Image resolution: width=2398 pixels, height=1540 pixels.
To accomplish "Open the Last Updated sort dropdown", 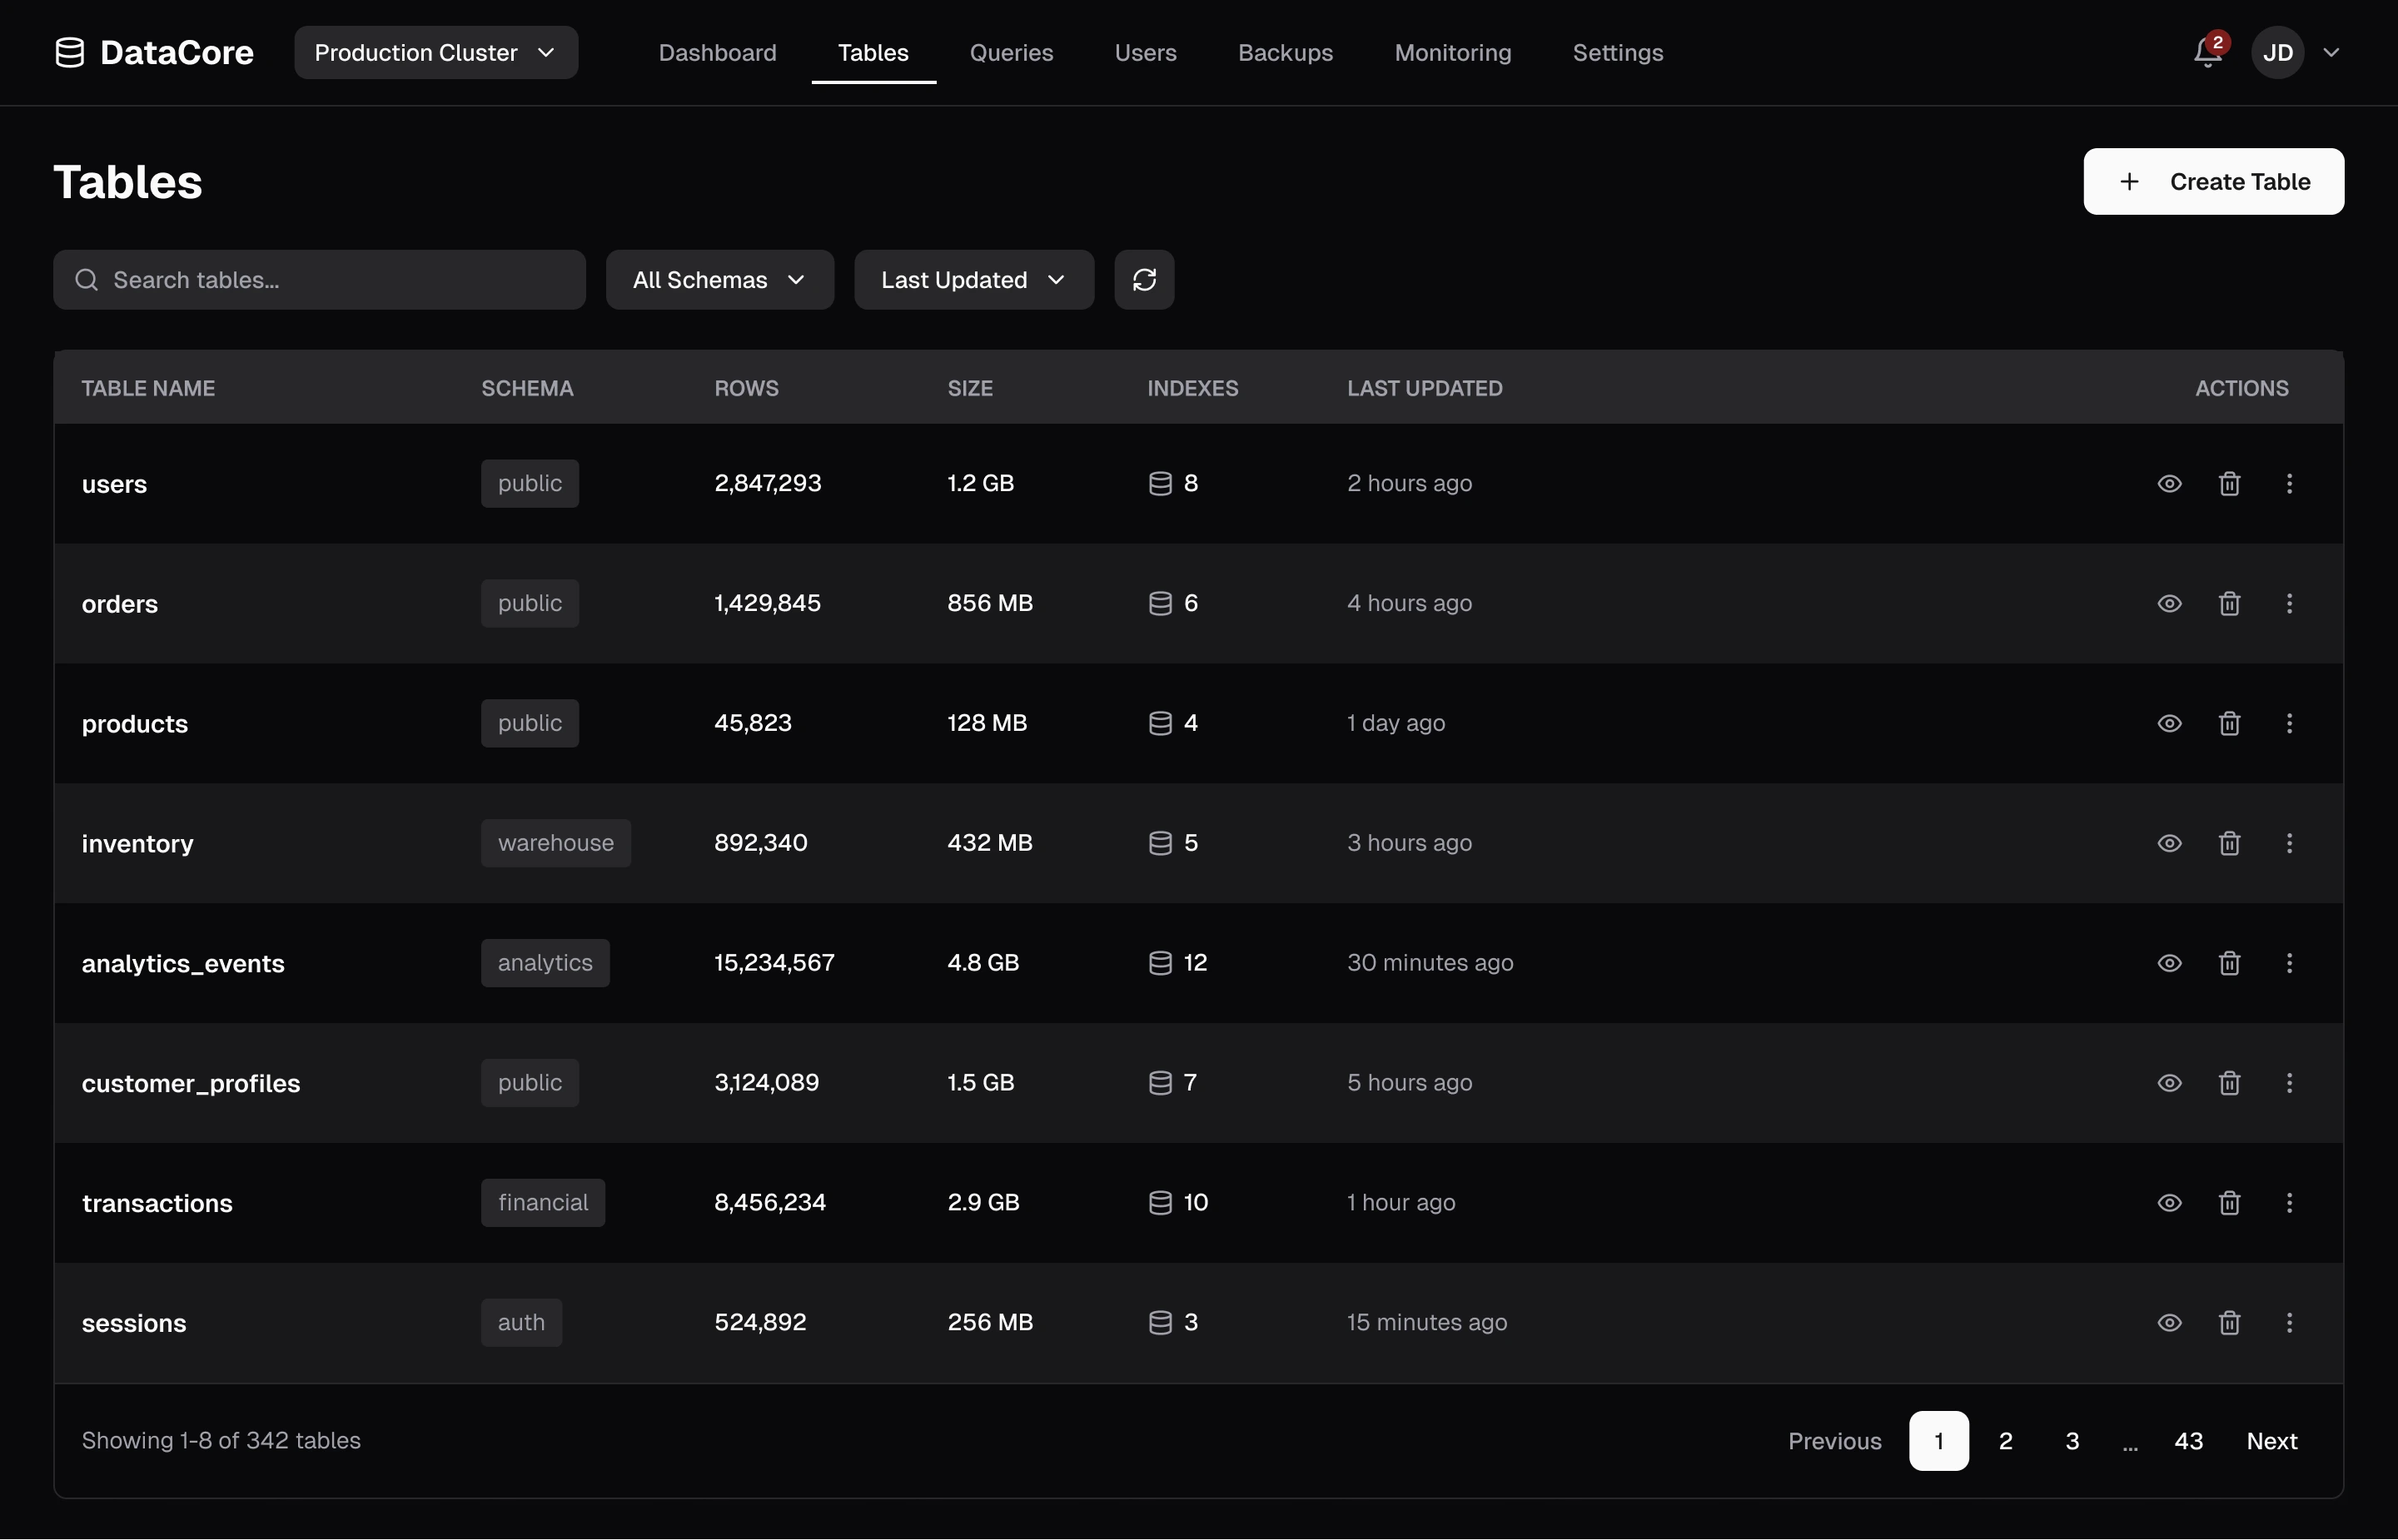I will coord(973,280).
